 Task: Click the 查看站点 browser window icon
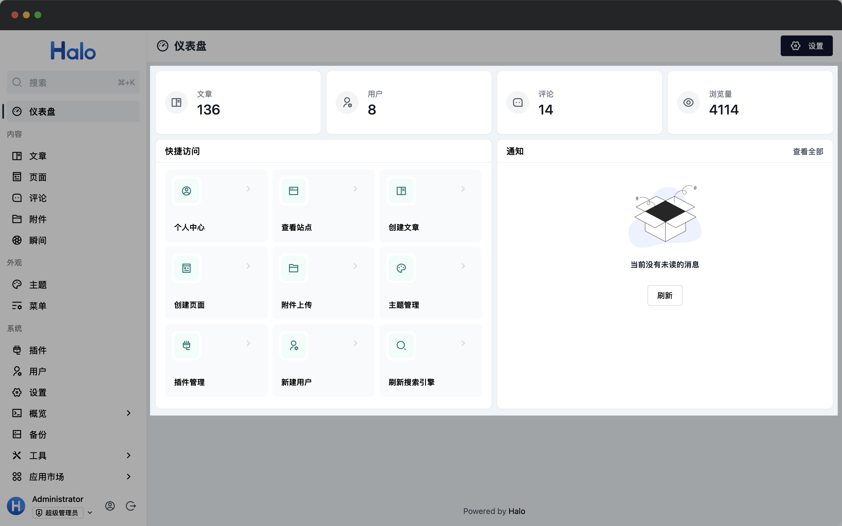pos(294,191)
